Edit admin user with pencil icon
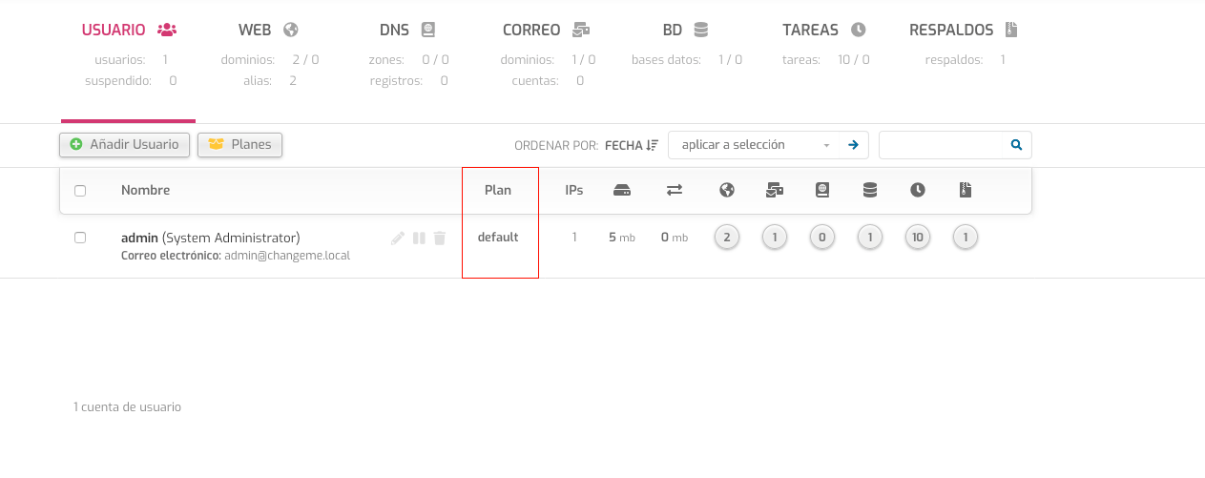Viewport: 1205px width, 478px height. 398,238
